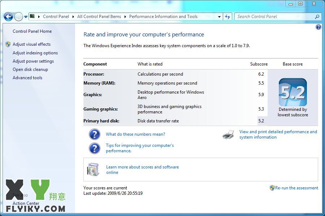325x216 pixels.
Task: Select the Control Panel breadcrumb
Action: (56, 17)
